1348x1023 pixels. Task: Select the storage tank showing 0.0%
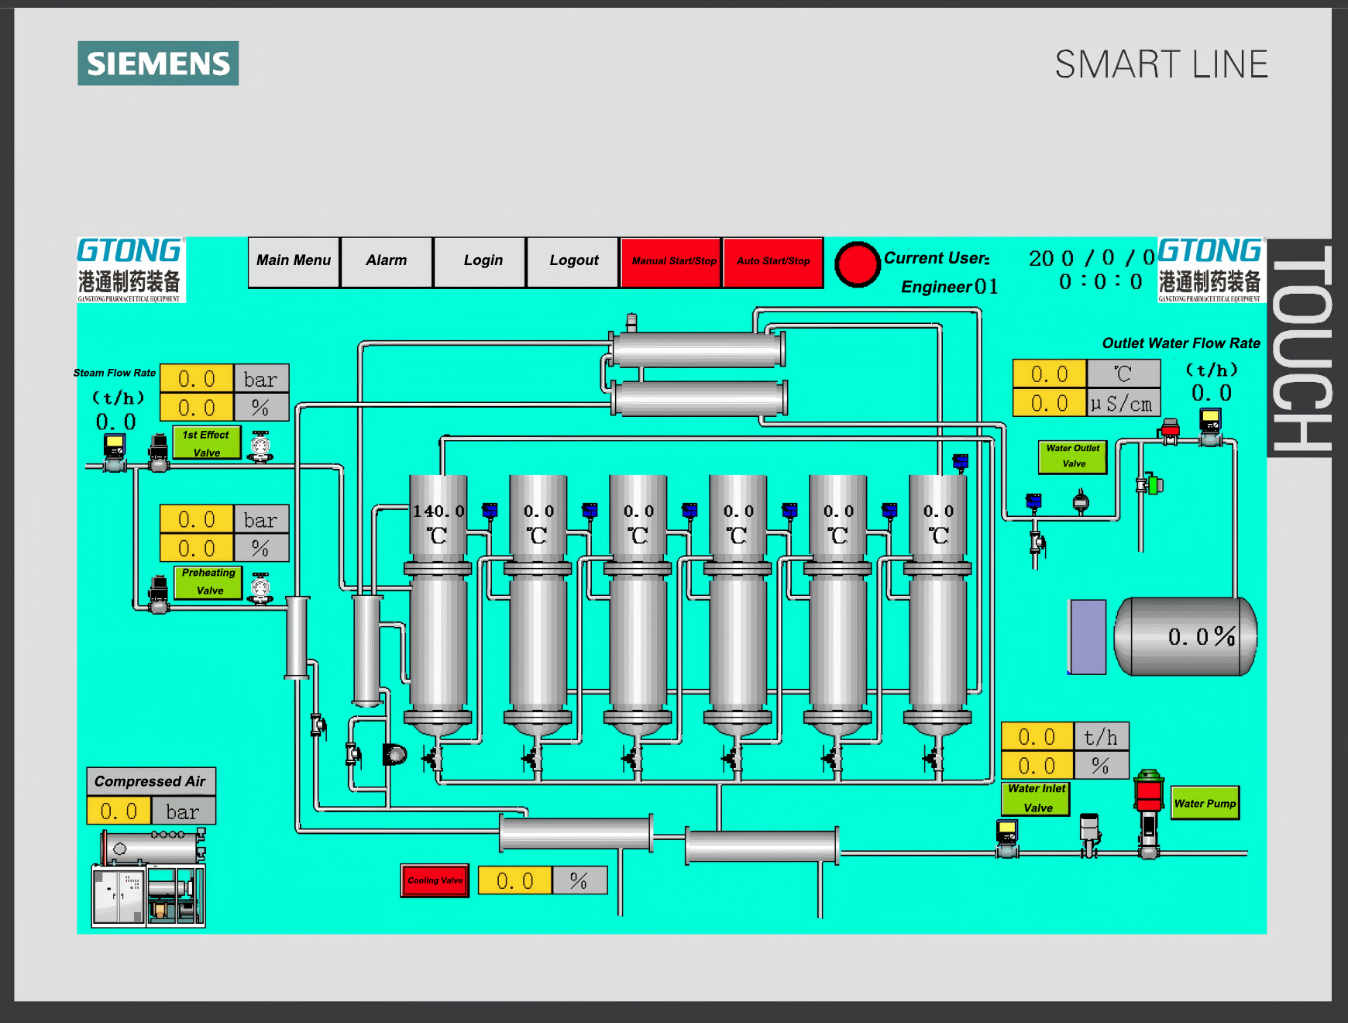click(1185, 636)
